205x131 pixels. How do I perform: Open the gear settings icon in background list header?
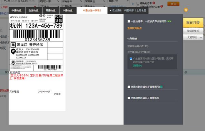[x=186, y=72]
